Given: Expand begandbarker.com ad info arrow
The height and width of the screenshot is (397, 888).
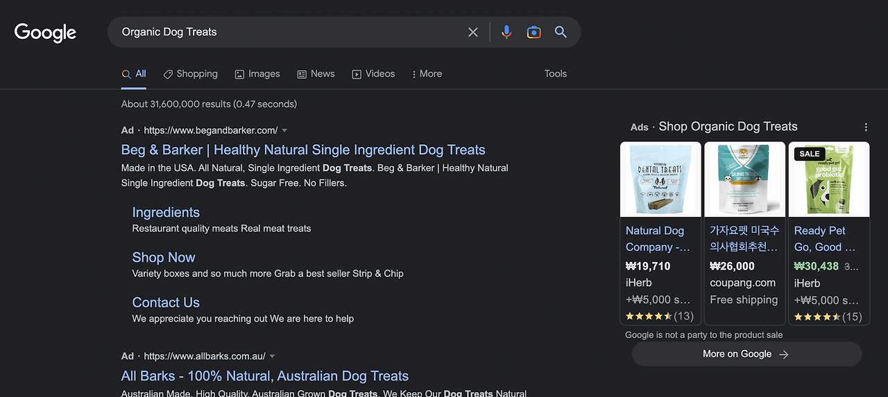Looking at the screenshot, I should pos(284,130).
